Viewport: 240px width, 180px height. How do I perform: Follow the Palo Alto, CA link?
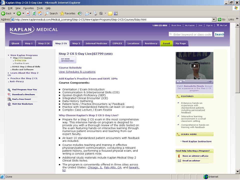[113, 167]
